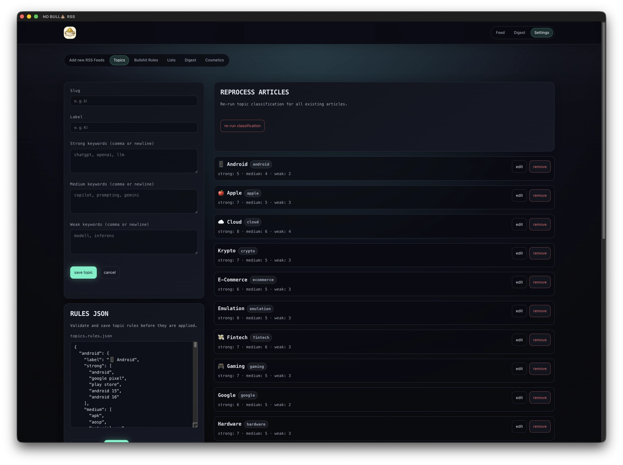623x465 pixels.
Task: Click the red apple icon by Apple
Action: tap(221, 193)
